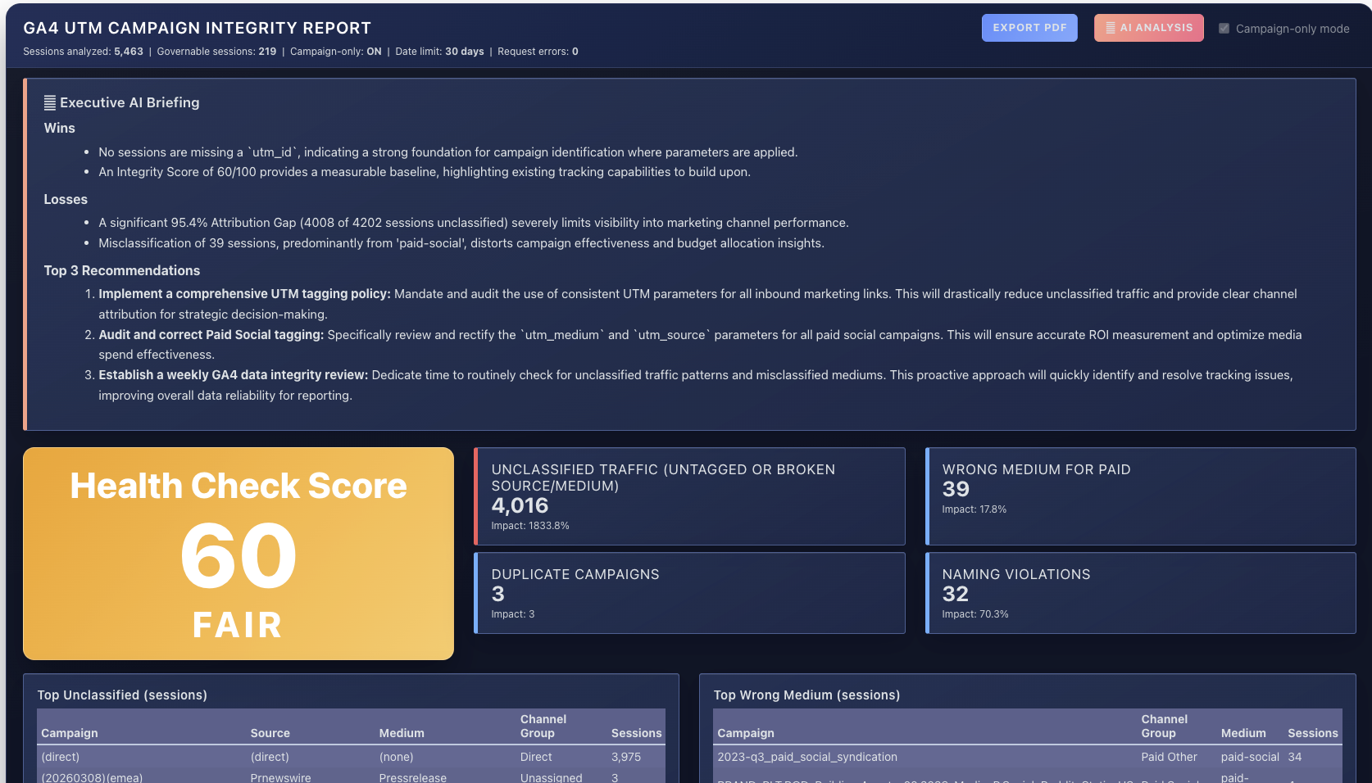This screenshot has height=783, width=1372.
Task: Select the Naming Violations metric card
Action: click(x=1140, y=593)
